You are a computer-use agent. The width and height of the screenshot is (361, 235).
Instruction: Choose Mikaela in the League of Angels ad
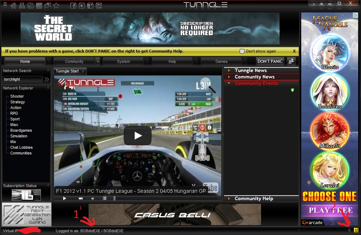tap(330, 131)
